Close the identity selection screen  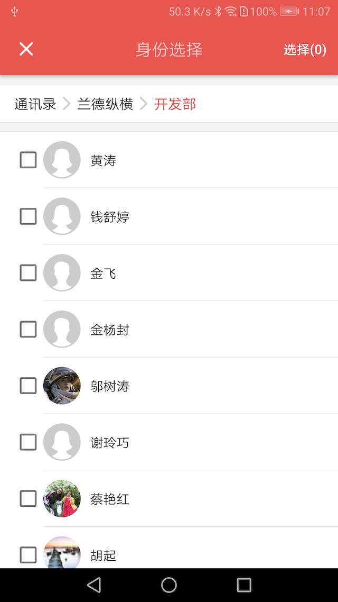pos(26,49)
